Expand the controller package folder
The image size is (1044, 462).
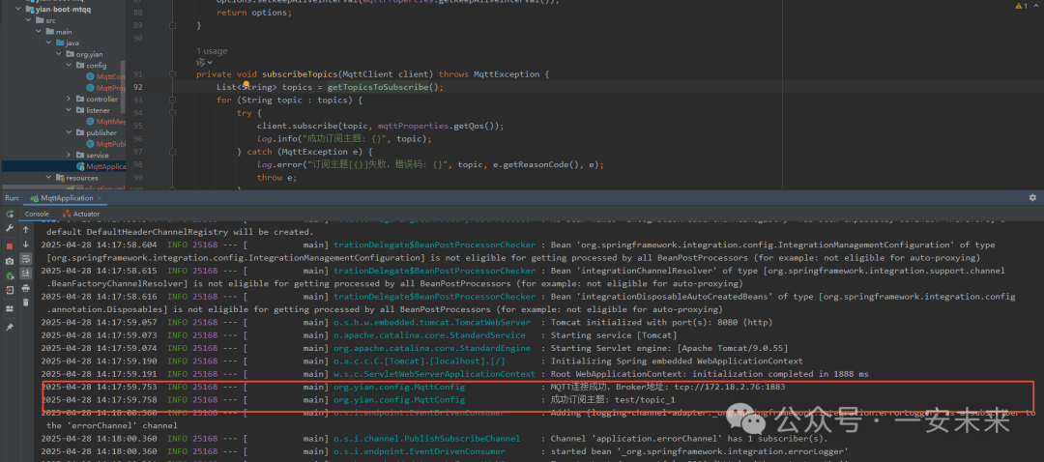tap(67, 99)
